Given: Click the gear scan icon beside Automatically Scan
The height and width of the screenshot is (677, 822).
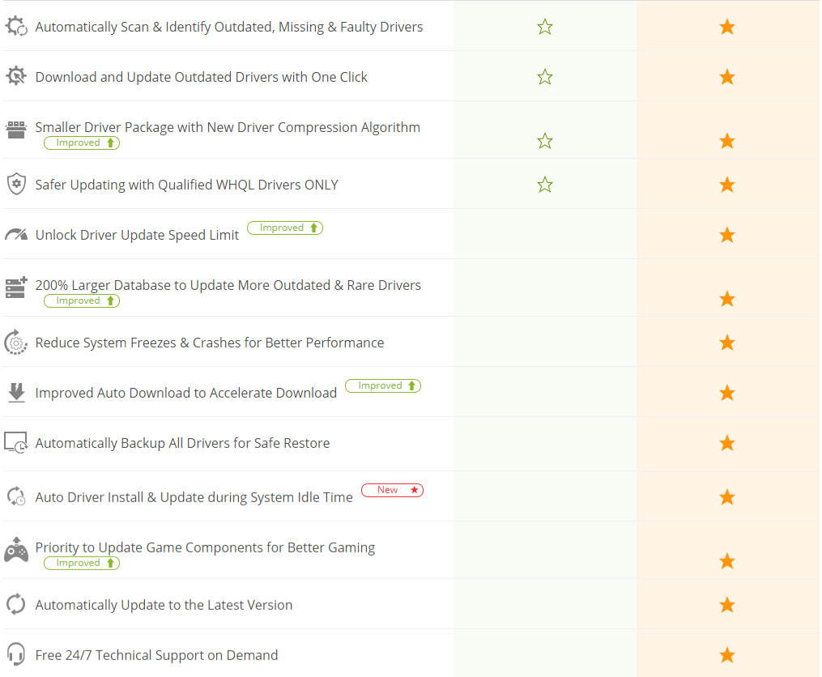Looking at the screenshot, I should click(16, 26).
